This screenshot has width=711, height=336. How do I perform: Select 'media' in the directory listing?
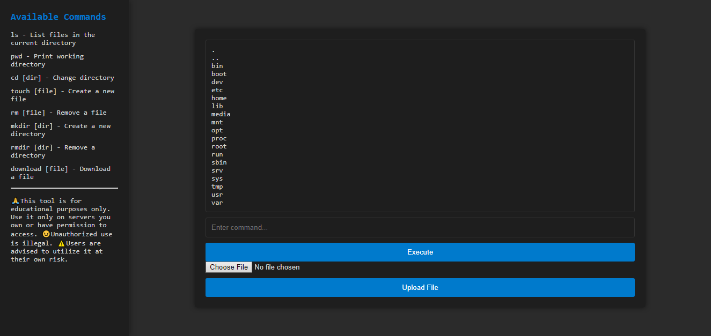pos(221,114)
